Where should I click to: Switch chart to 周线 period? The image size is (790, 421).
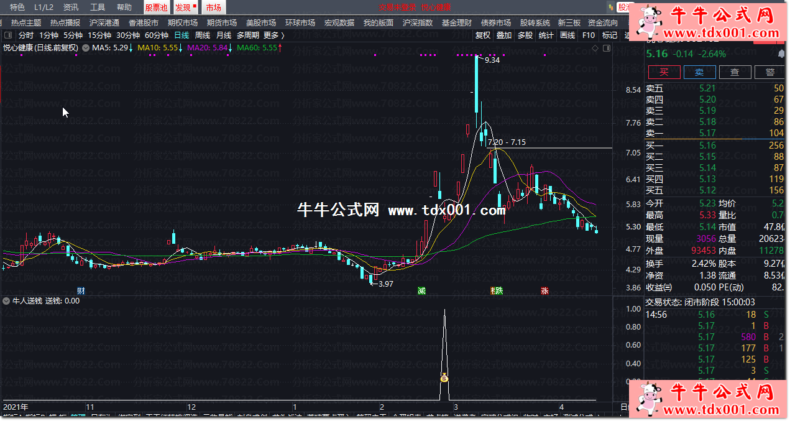click(x=203, y=35)
